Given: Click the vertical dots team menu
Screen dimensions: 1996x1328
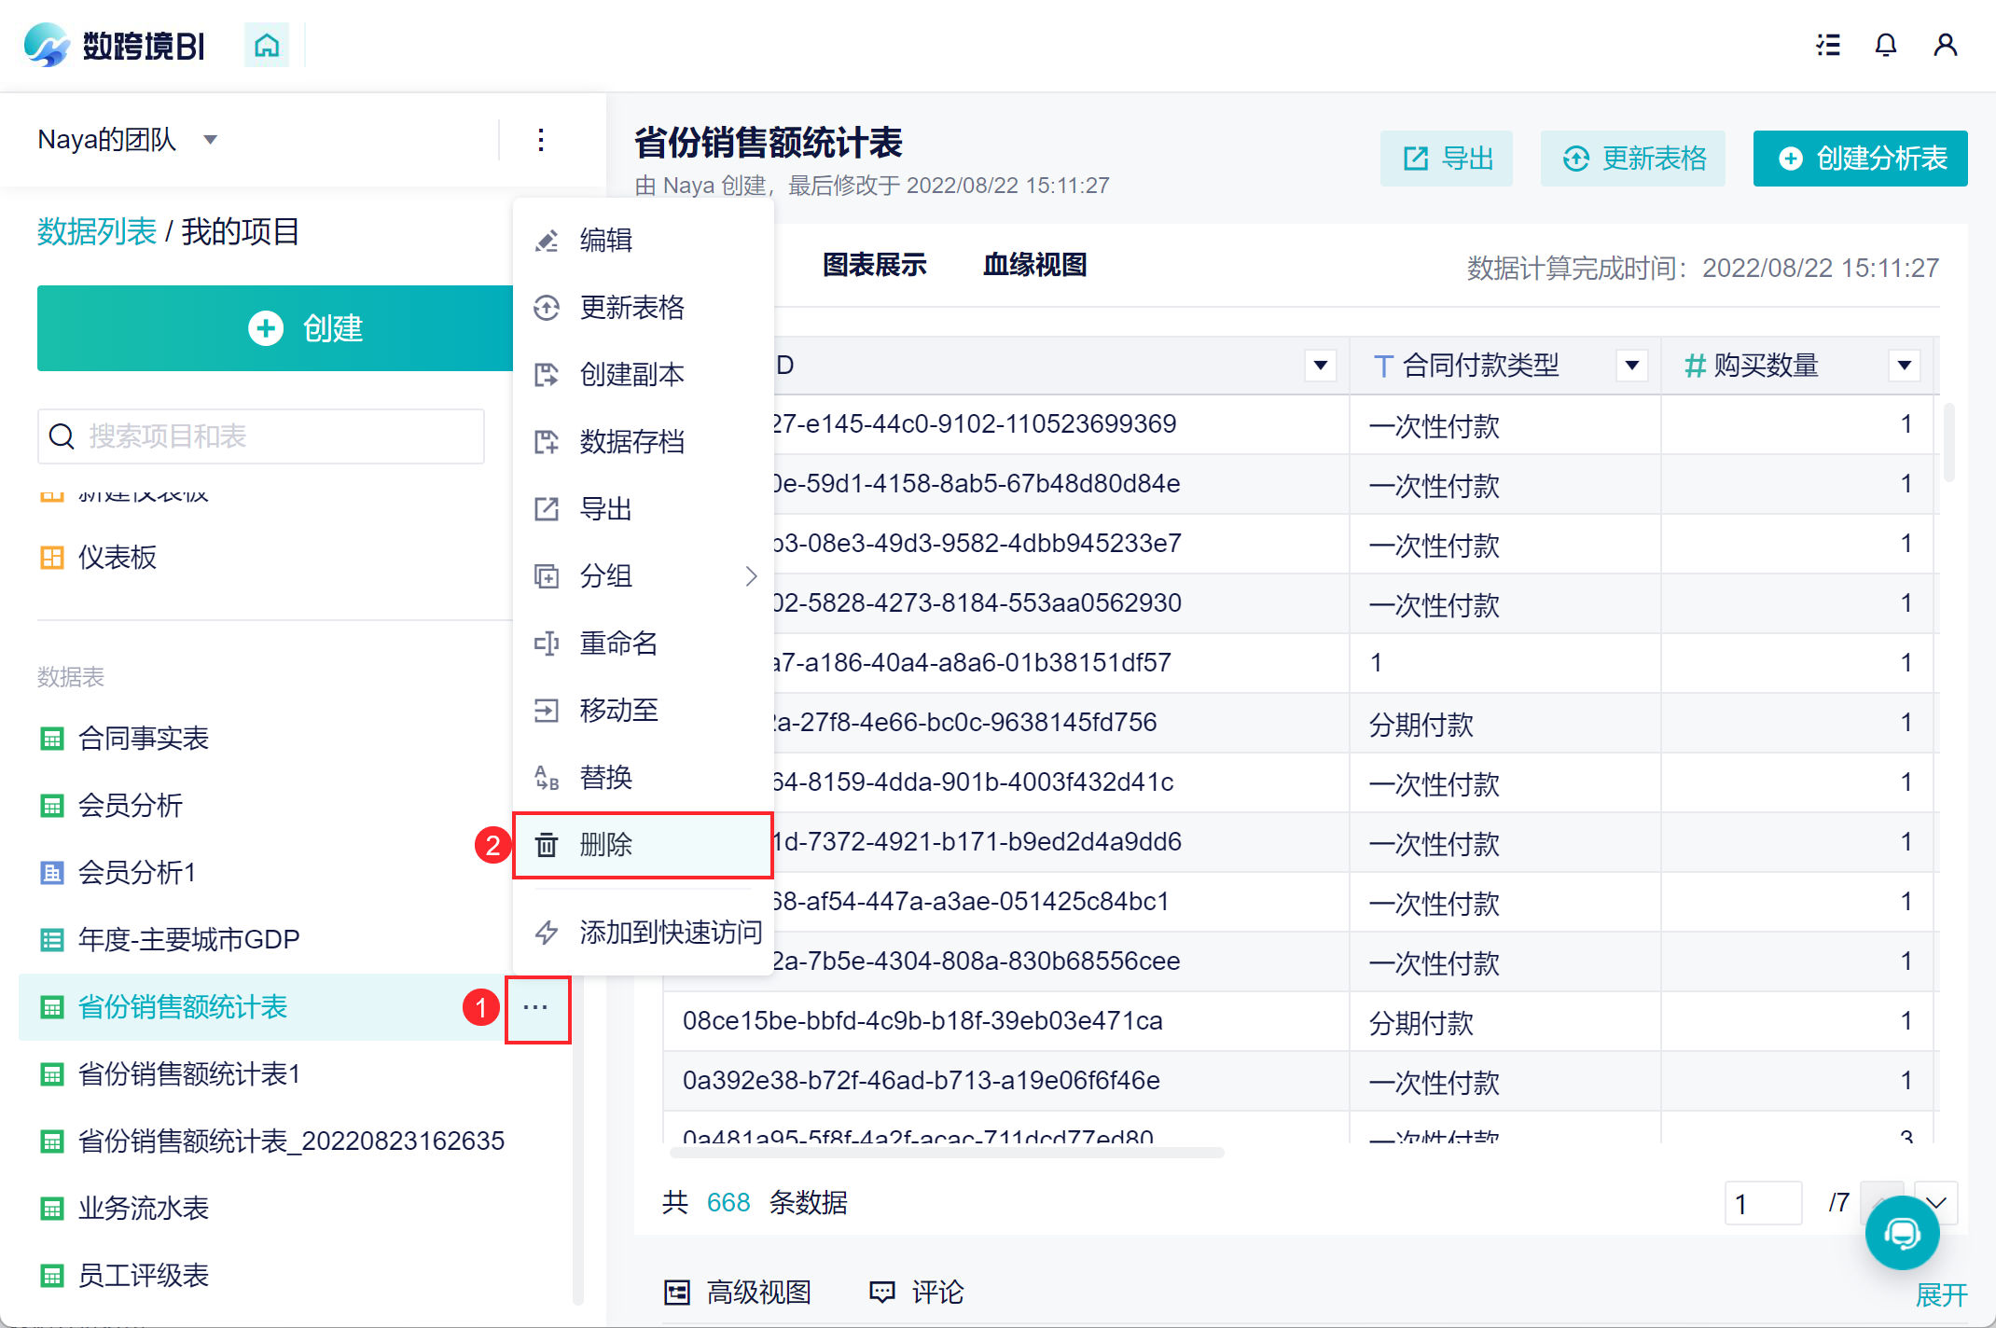Looking at the screenshot, I should tap(541, 140).
